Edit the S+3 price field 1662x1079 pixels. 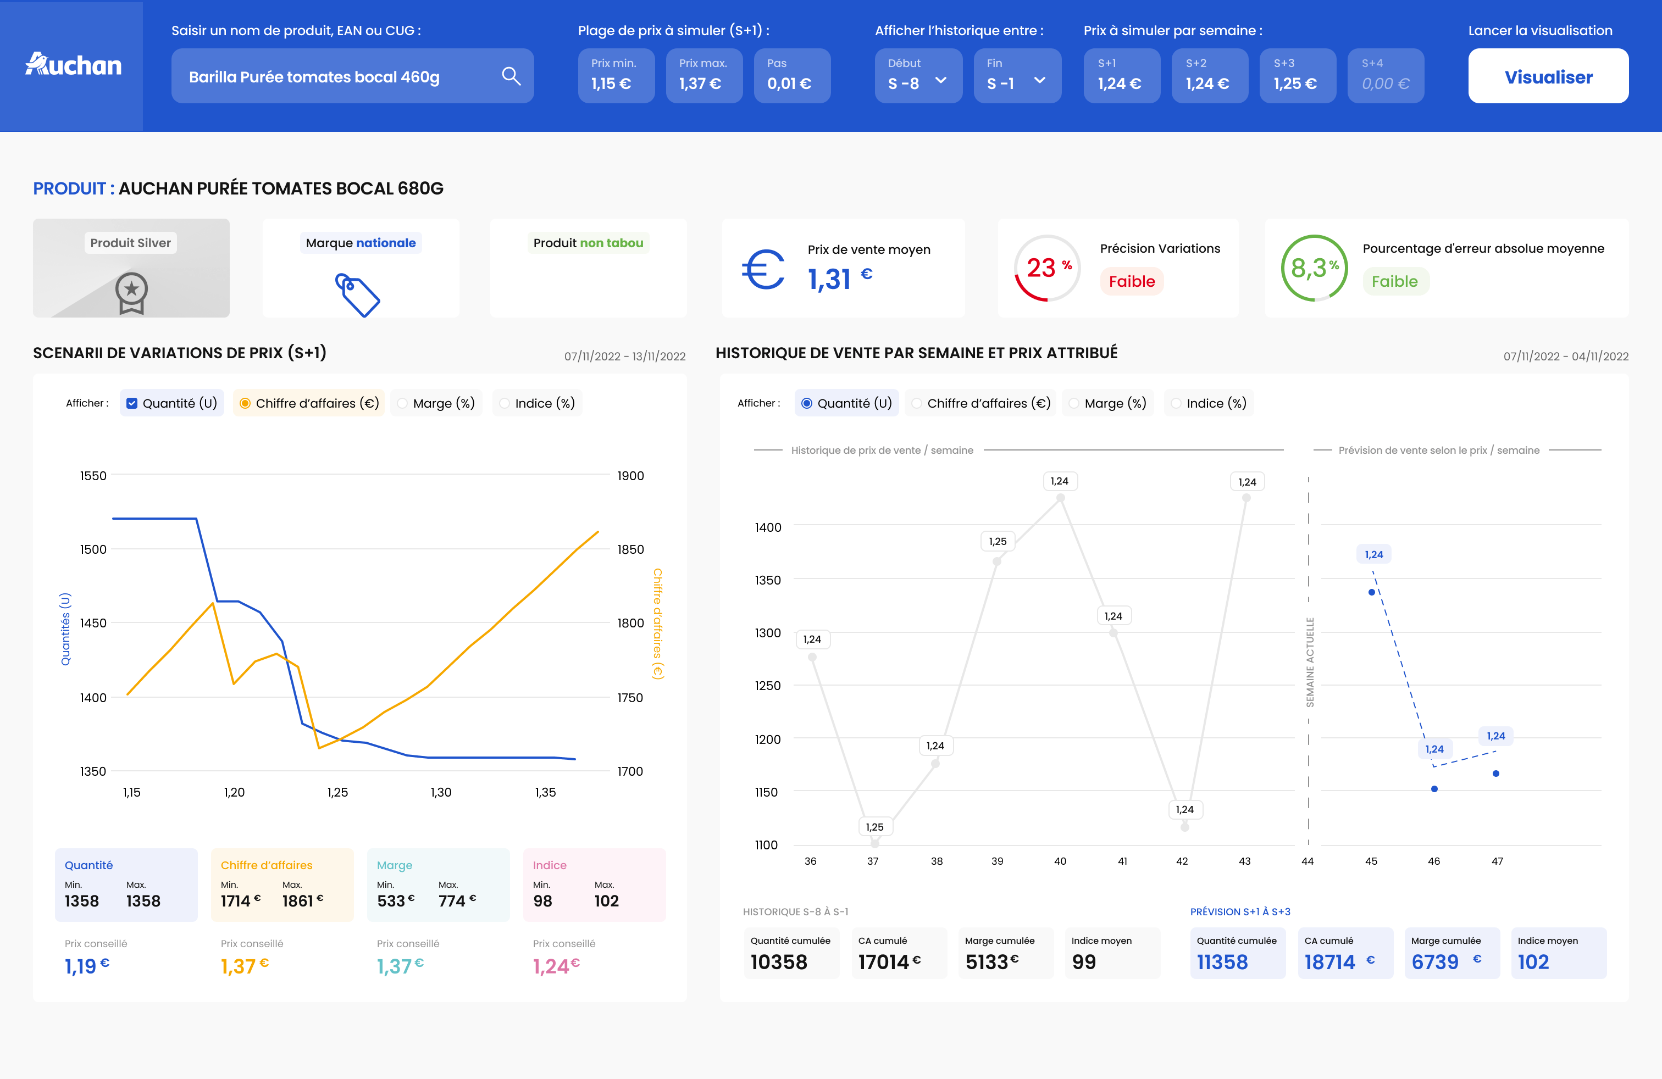pos(1298,76)
